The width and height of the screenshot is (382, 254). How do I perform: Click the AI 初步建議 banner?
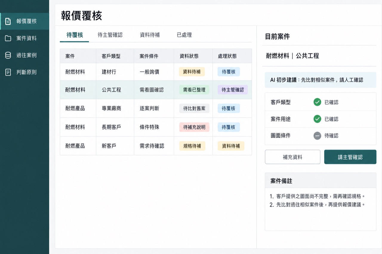coord(321,80)
